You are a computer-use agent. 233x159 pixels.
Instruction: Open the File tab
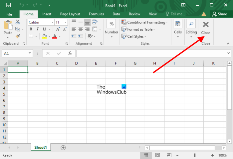(9, 14)
